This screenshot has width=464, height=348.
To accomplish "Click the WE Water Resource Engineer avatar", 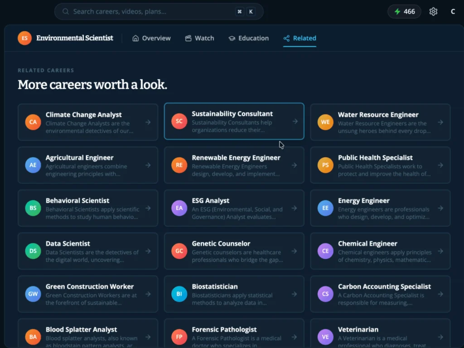I will pos(325,122).
